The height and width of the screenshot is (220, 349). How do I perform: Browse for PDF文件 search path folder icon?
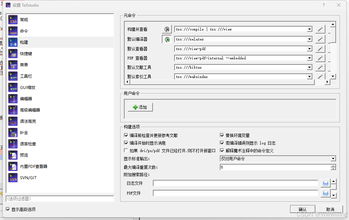coord(325,193)
